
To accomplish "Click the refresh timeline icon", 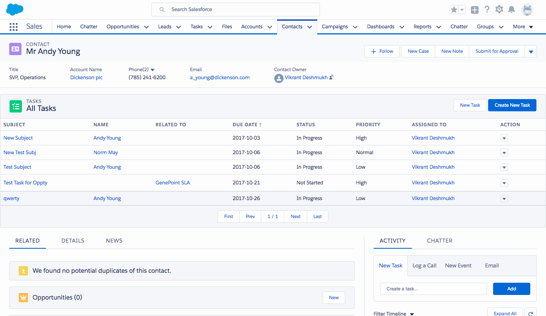I will pos(531,313).
